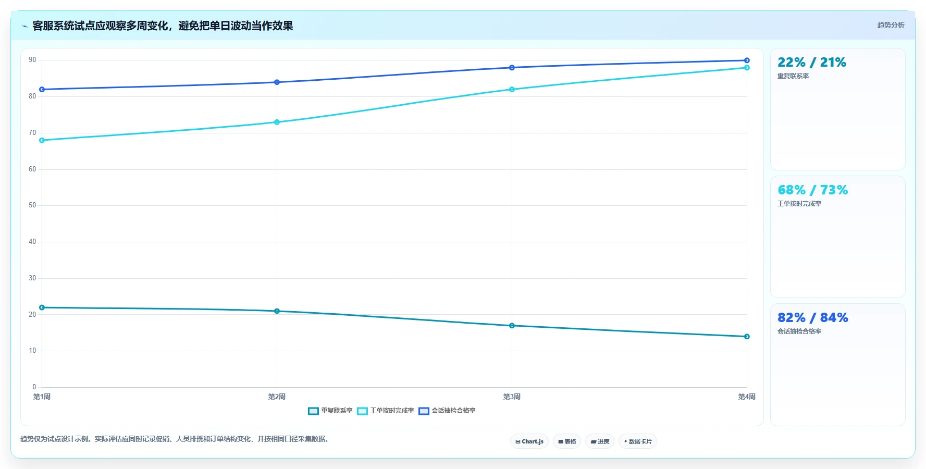Click the 工单按时完成率 data point at 第1周

[42, 140]
